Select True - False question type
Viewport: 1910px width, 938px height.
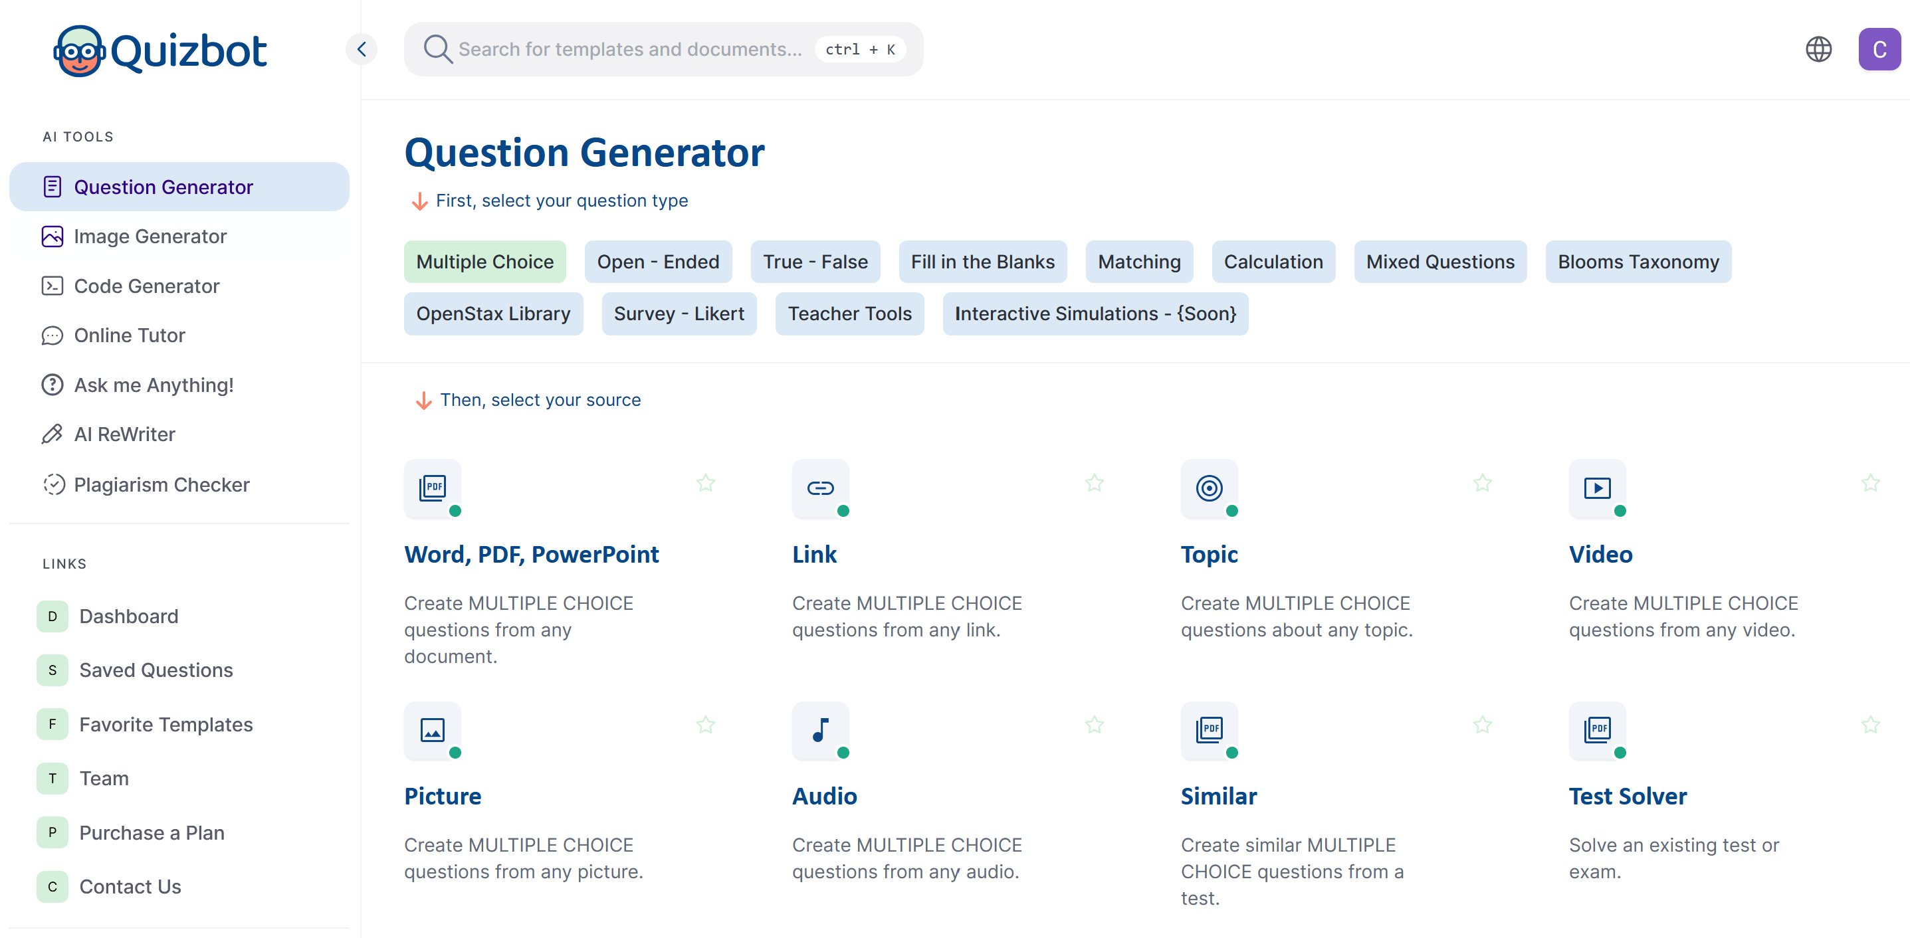[815, 262]
